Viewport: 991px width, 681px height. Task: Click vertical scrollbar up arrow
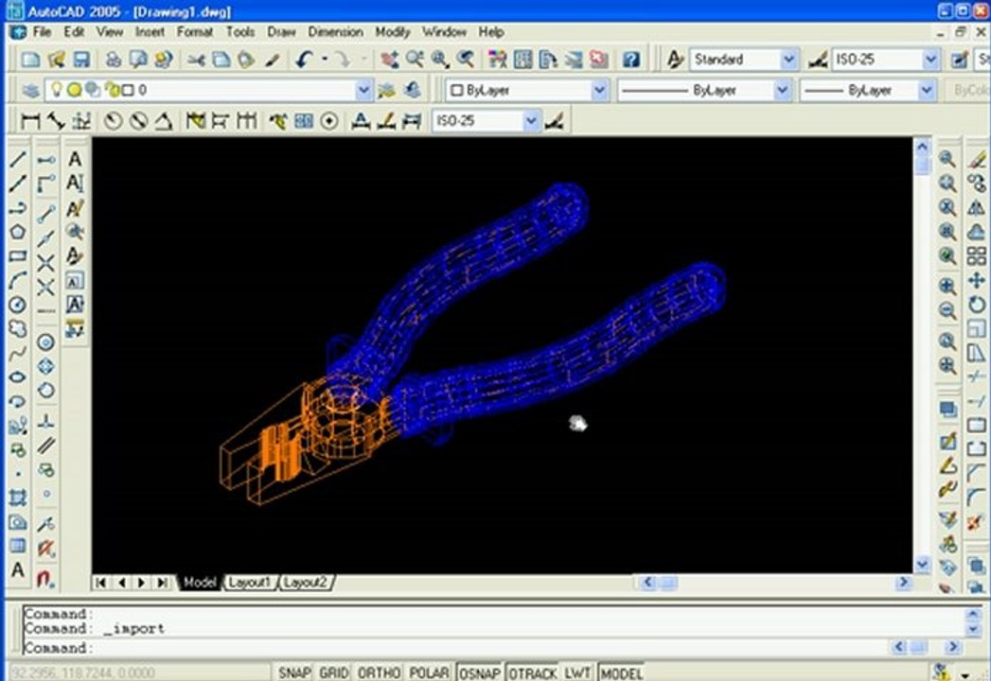922,148
